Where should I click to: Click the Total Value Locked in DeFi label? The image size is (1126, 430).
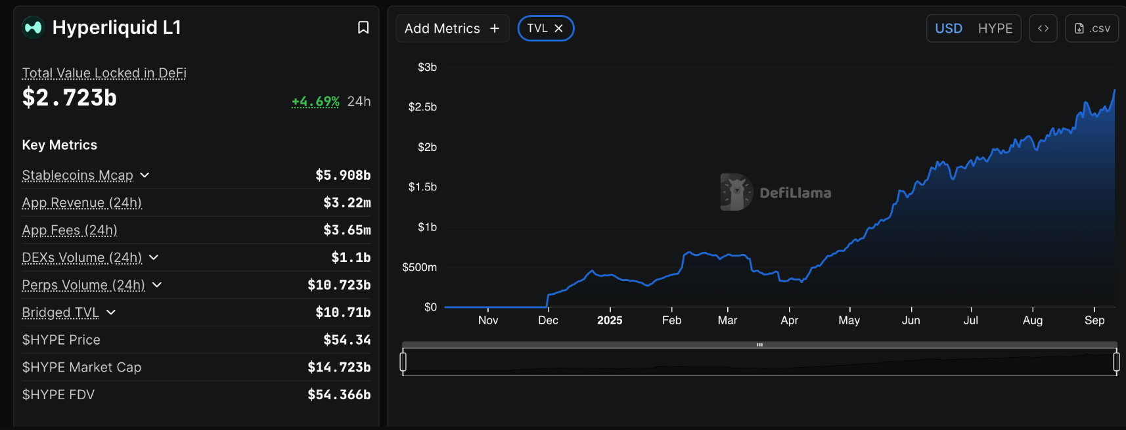(104, 73)
